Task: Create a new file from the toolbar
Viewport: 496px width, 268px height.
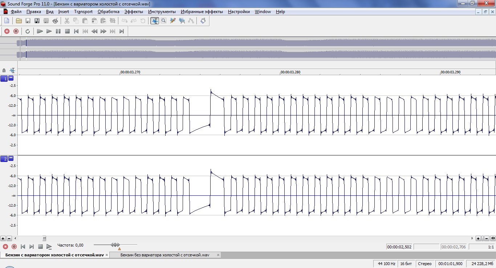Action: pyautogui.click(x=7, y=21)
